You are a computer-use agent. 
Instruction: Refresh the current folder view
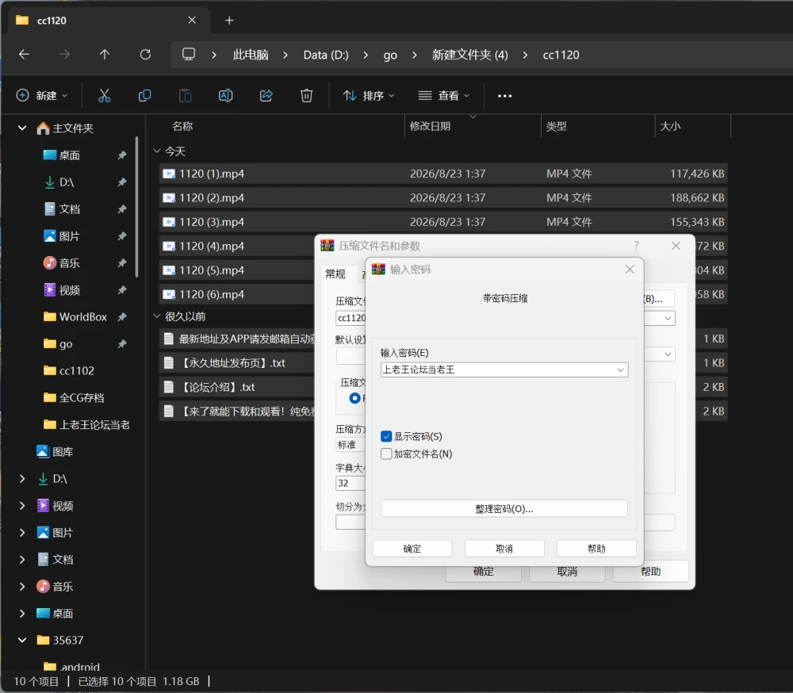point(145,55)
